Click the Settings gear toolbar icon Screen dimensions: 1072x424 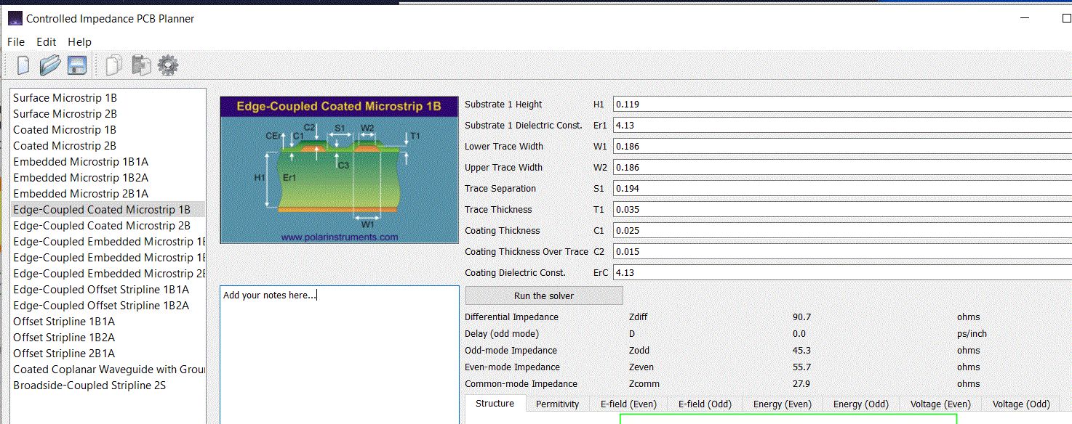(168, 66)
